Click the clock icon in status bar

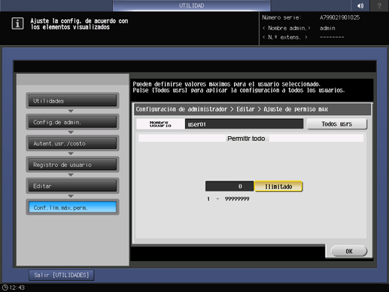[5, 287]
